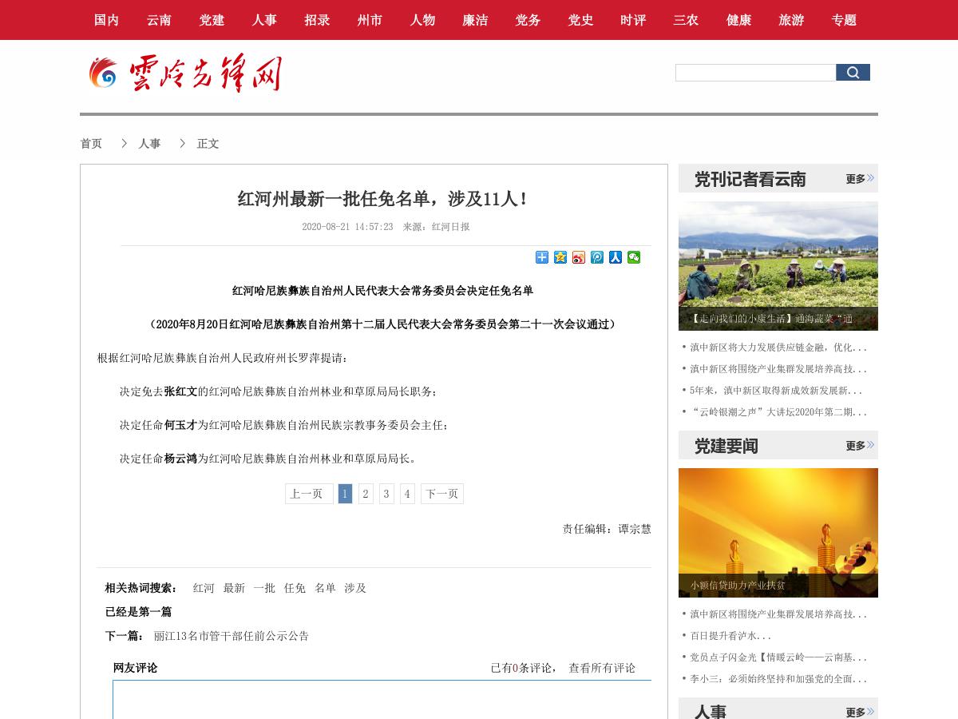Image resolution: width=958 pixels, height=719 pixels.
Task: Open the 时评 section from top menu
Action: coord(633,20)
